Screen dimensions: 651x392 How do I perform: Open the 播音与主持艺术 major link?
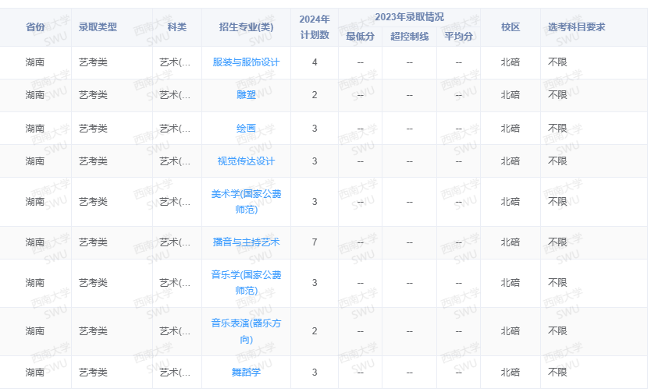tap(246, 242)
